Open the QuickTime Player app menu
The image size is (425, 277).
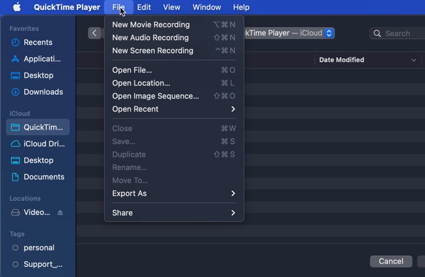pyautogui.click(x=67, y=7)
